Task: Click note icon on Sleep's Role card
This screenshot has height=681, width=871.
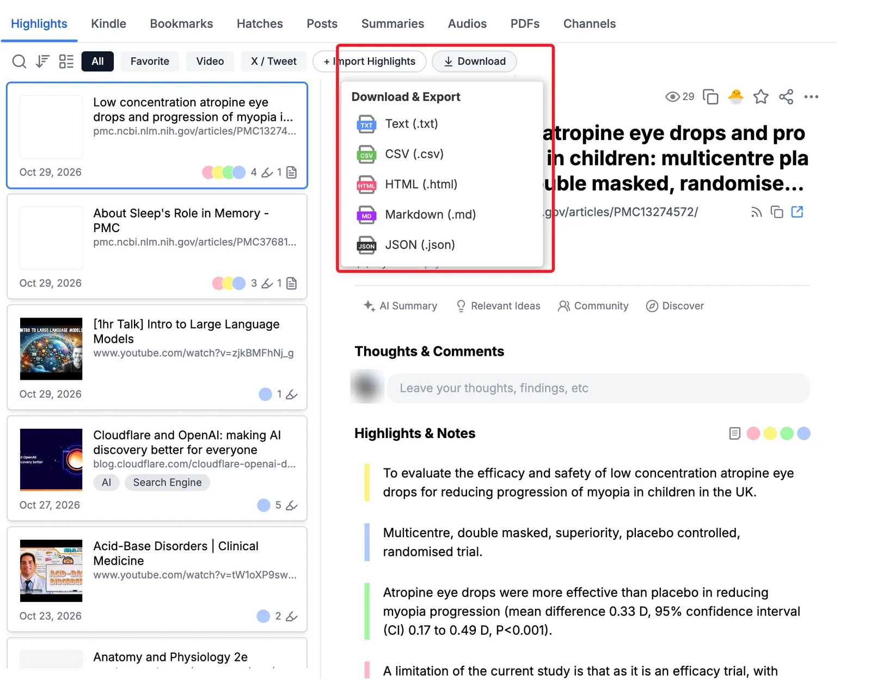Action: pyautogui.click(x=292, y=283)
